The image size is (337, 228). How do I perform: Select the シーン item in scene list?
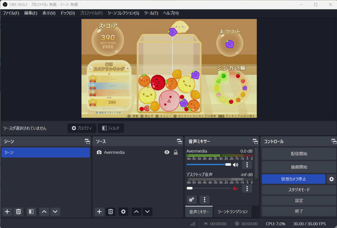[45, 152]
